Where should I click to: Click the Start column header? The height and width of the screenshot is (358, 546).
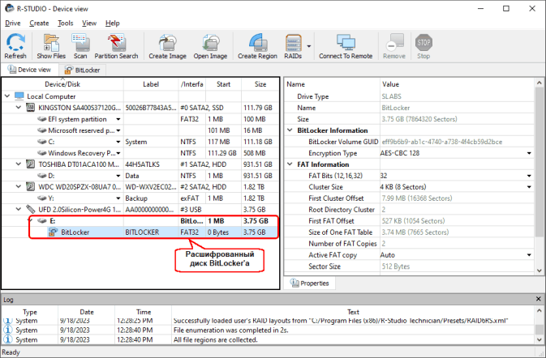[223, 84]
